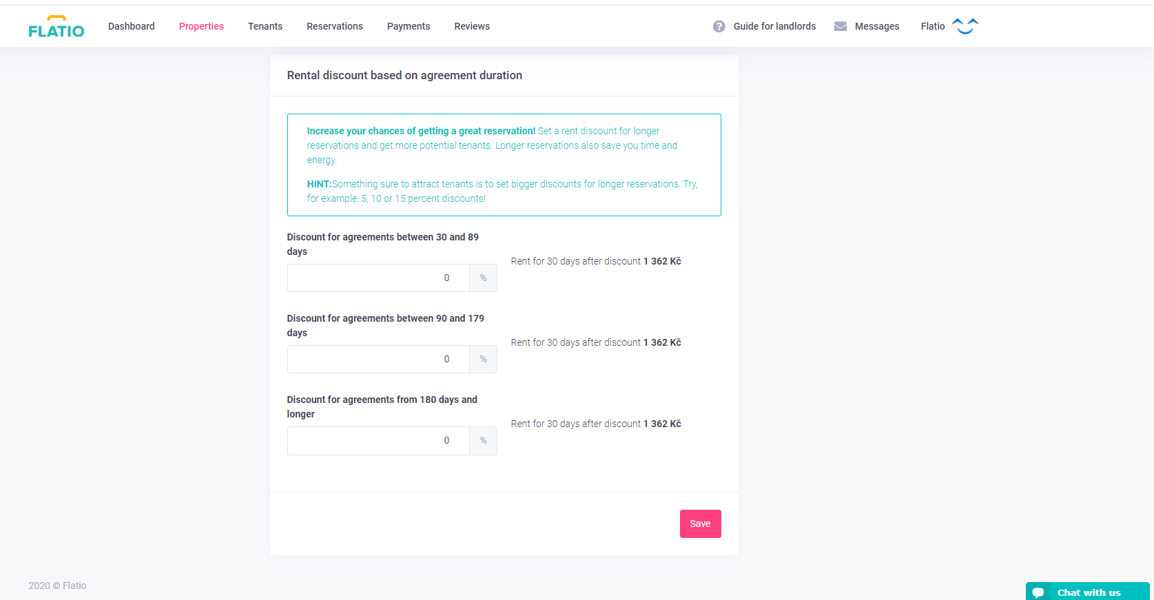Click percent sign beside 30–89 days field
Viewport: 1154px width, 600px height.
click(x=483, y=278)
